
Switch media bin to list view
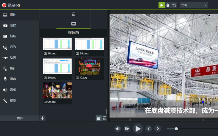[104, 118]
